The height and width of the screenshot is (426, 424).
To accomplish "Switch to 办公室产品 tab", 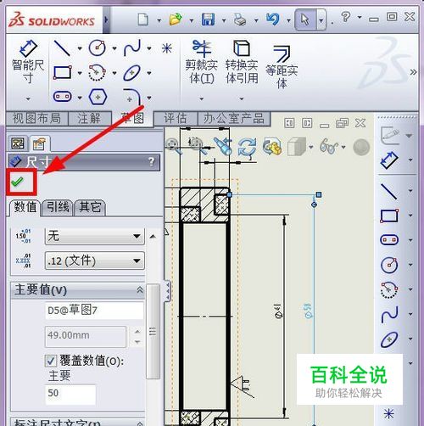I will coord(234,118).
